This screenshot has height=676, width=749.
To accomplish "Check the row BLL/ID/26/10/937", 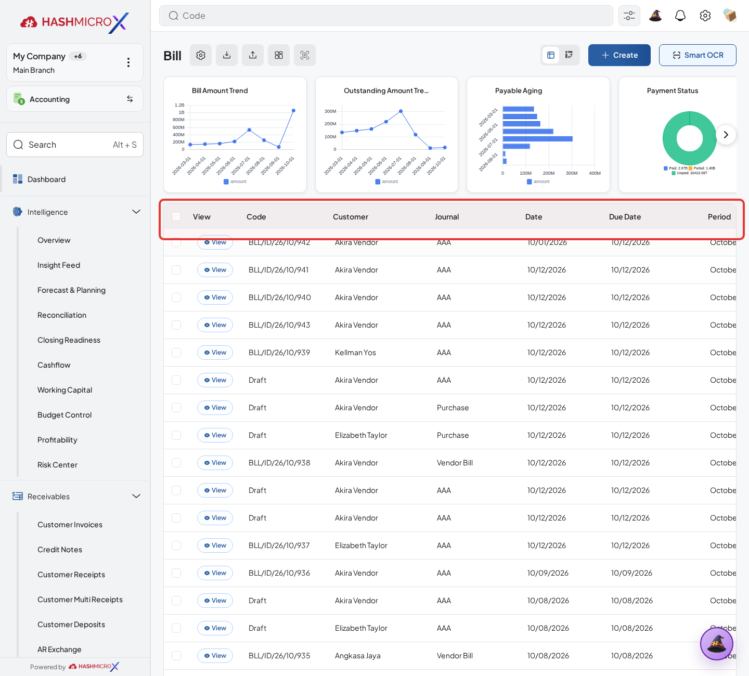I will click(176, 545).
